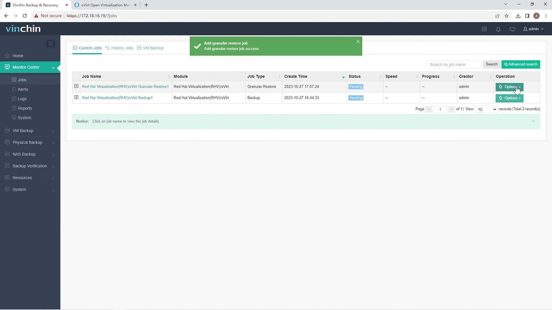Click the VM Backup sidebar icon
The image size is (552, 310).
pos(7,130)
